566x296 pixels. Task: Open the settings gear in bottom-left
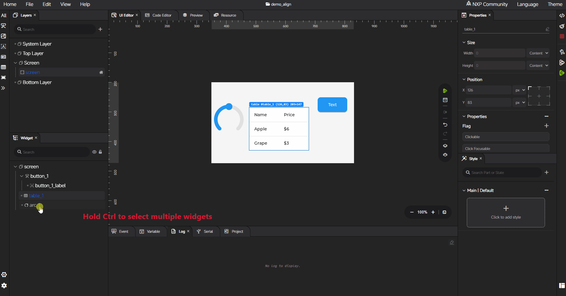click(x=4, y=286)
